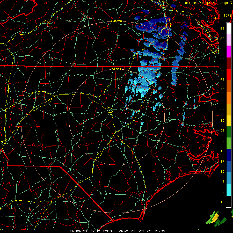The height and width of the screenshot is (233, 233).
Task: Click the legend value 26
Action: pos(222,131)
